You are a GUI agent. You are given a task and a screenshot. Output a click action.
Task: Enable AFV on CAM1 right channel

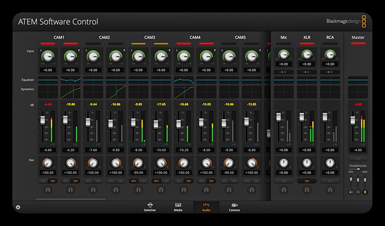click(66, 181)
